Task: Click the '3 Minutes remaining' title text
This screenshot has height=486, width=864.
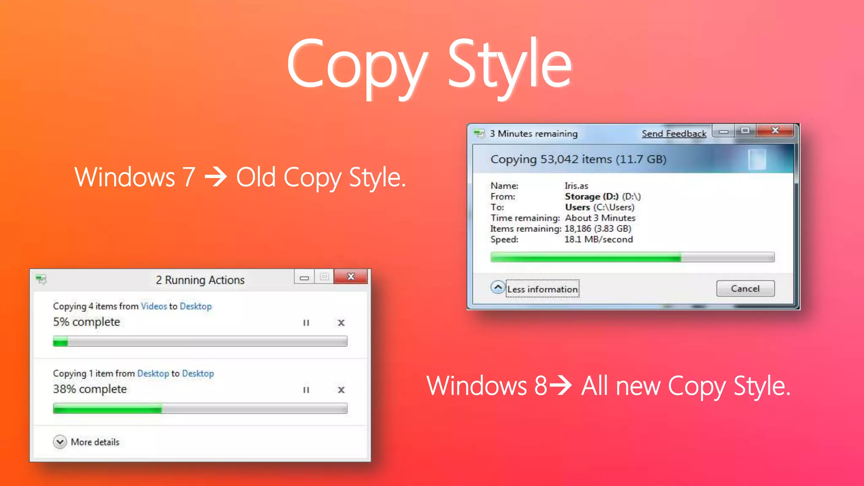Action: click(534, 134)
